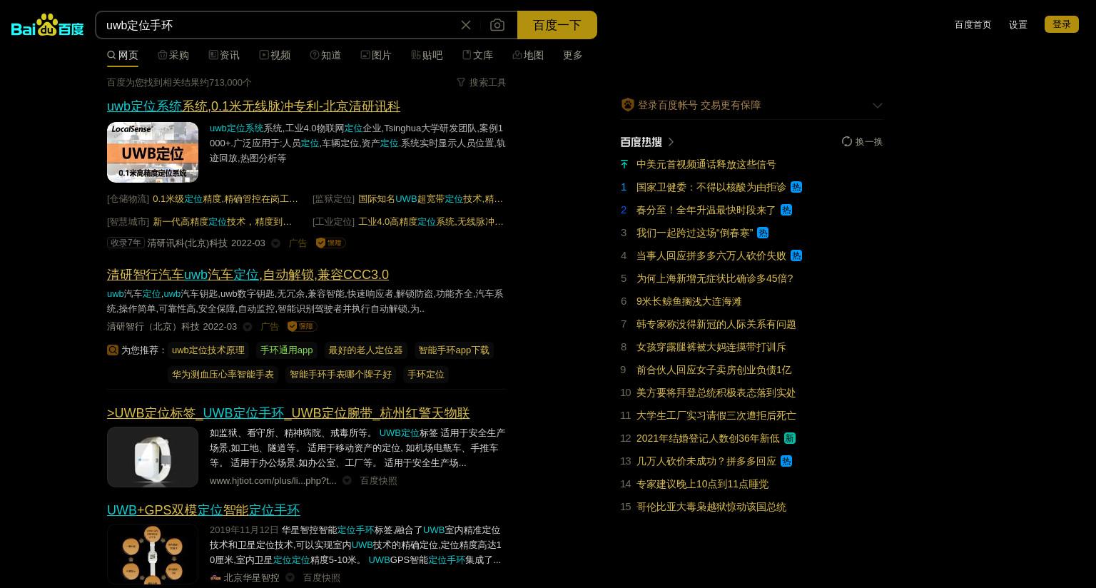Click shield icon beside 登录百度帐号
The width and height of the screenshot is (1096, 588).
click(628, 105)
